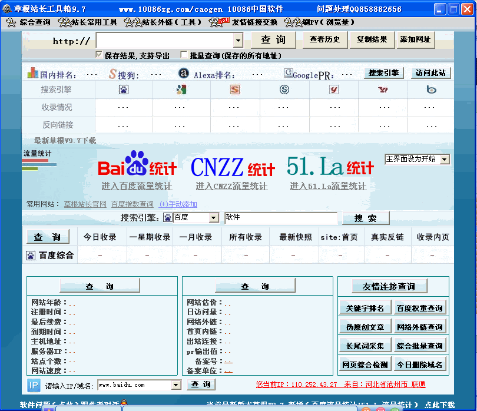This screenshot has height=411, width=477.
Task: Open the 站长常用工具 menu
Action: tap(88, 22)
